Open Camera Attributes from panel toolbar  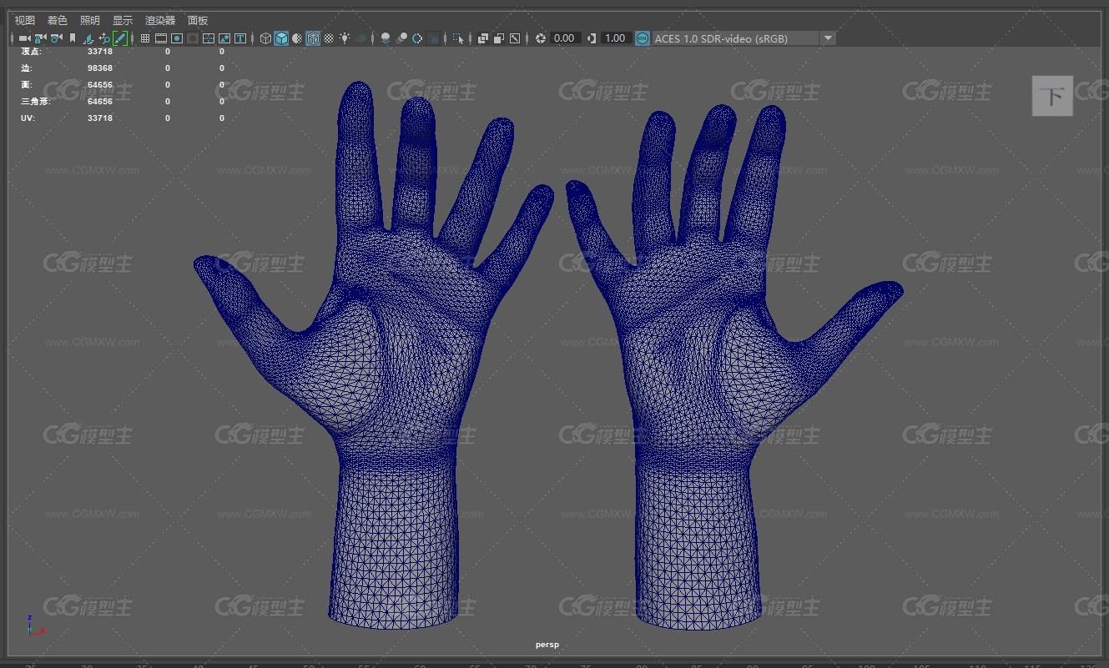click(56, 38)
